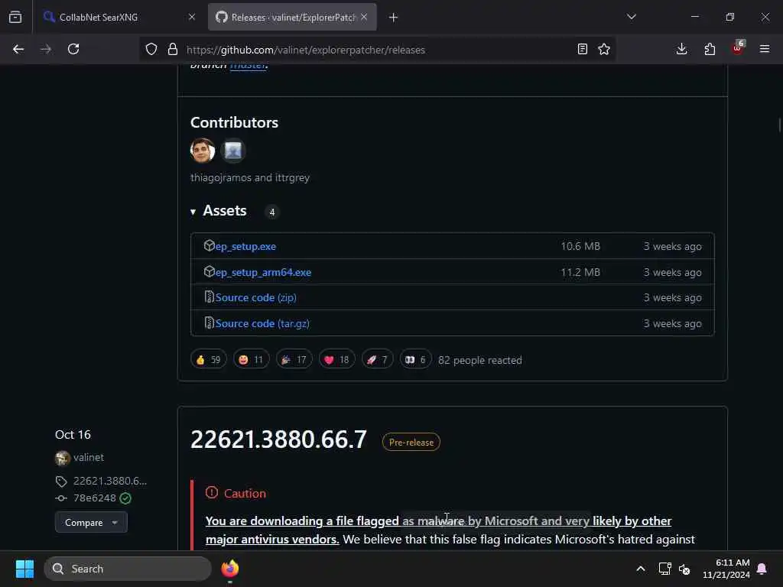
Task: Open Firefox from taskbar
Action: pyautogui.click(x=230, y=569)
